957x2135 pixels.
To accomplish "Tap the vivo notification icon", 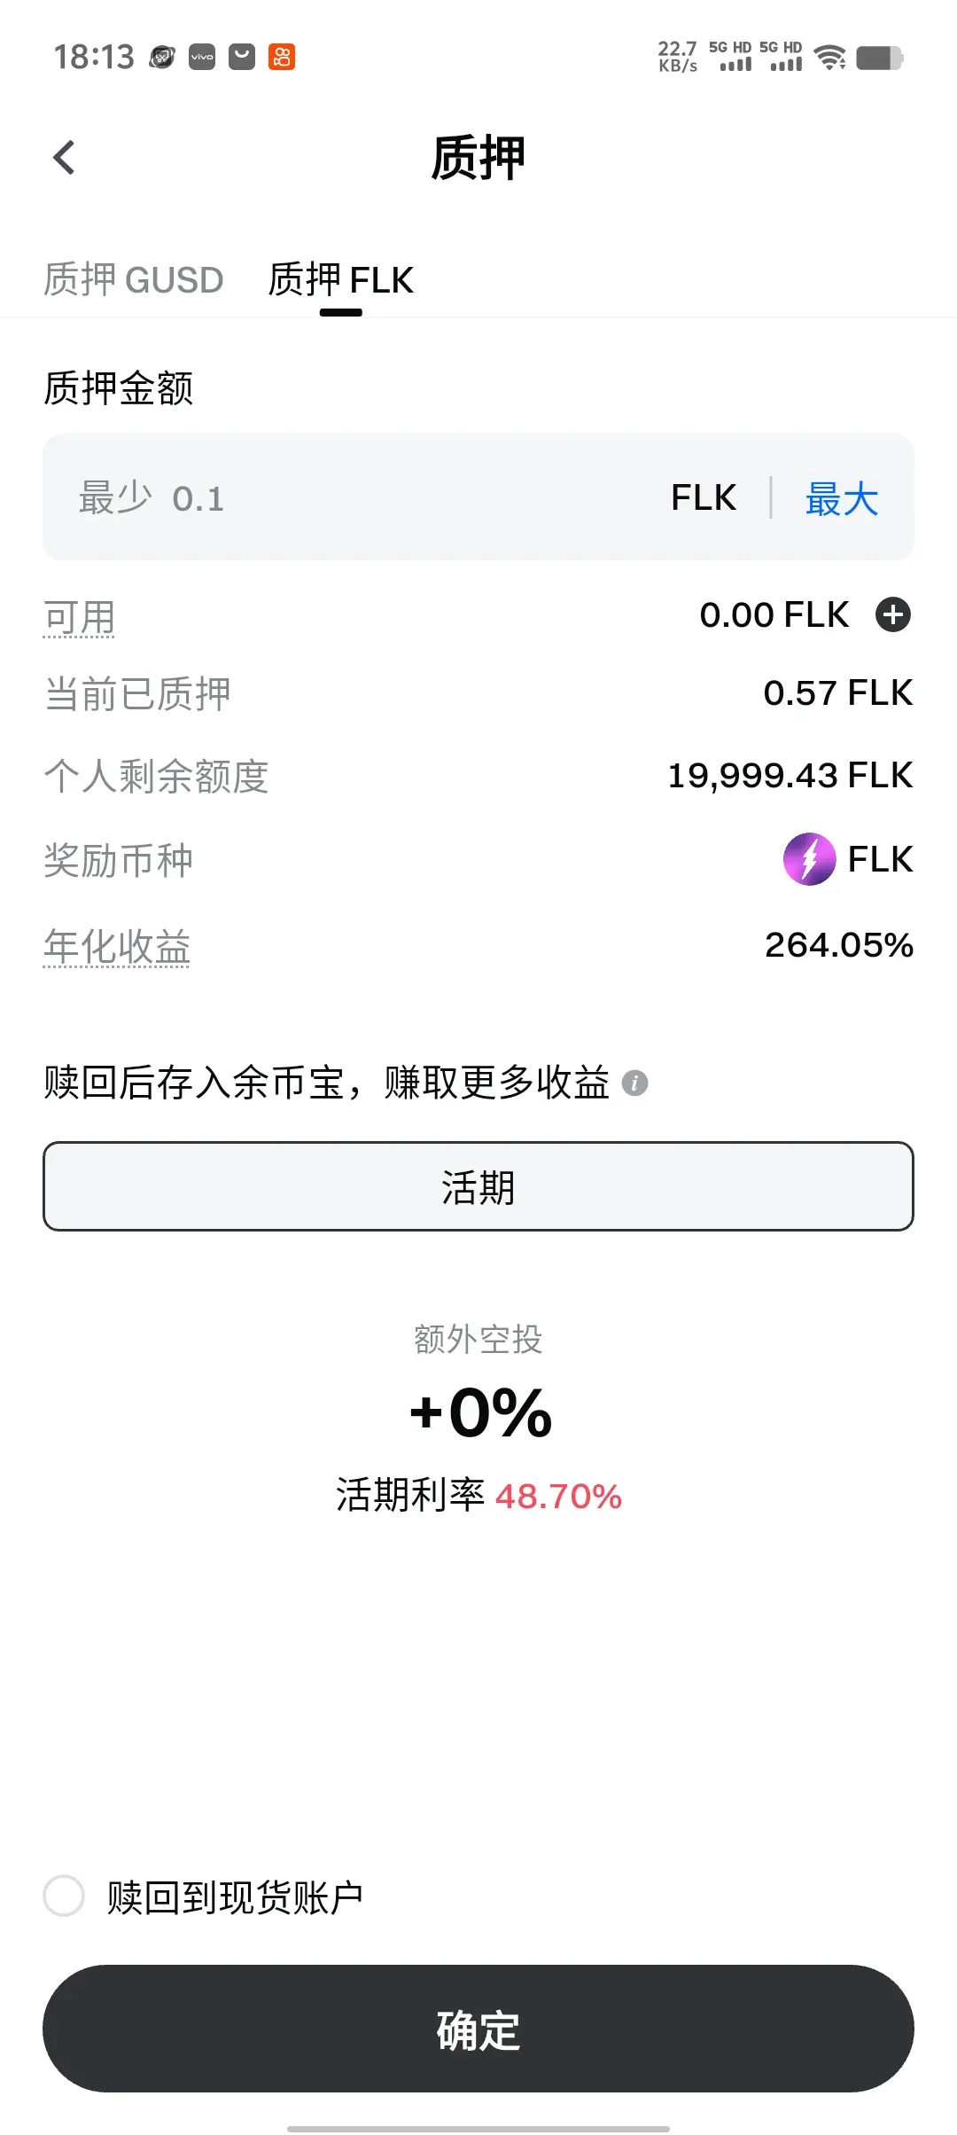I will tap(202, 57).
